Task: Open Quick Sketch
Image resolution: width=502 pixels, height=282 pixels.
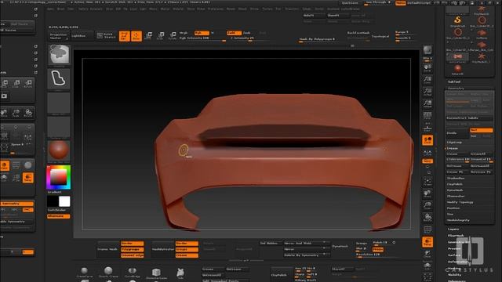Action: (x=107, y=35)
